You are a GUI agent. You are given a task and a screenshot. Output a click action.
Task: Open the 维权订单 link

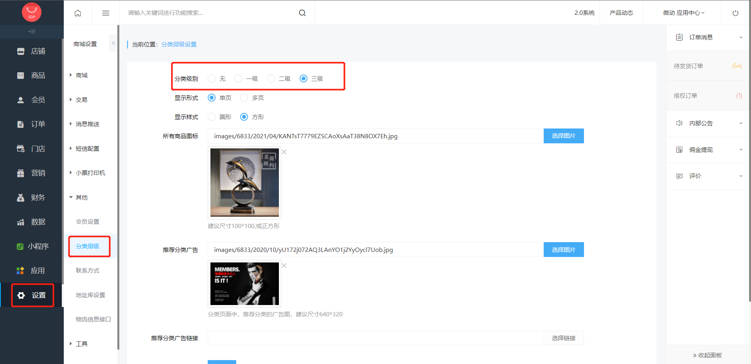tap(685, 96)
